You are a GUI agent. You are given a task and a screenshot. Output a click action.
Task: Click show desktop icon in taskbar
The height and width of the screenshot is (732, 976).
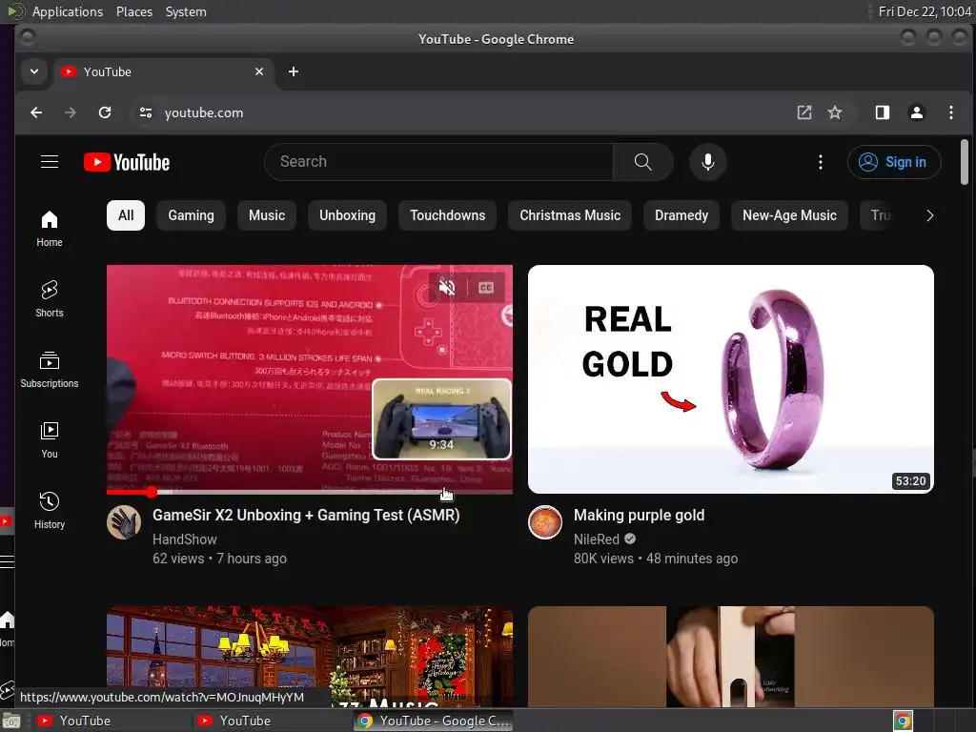10,721
